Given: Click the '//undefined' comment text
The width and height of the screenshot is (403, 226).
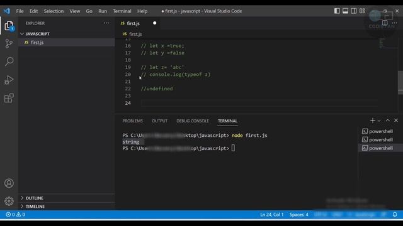Looking at the screenshot, I should coord(157,89).
